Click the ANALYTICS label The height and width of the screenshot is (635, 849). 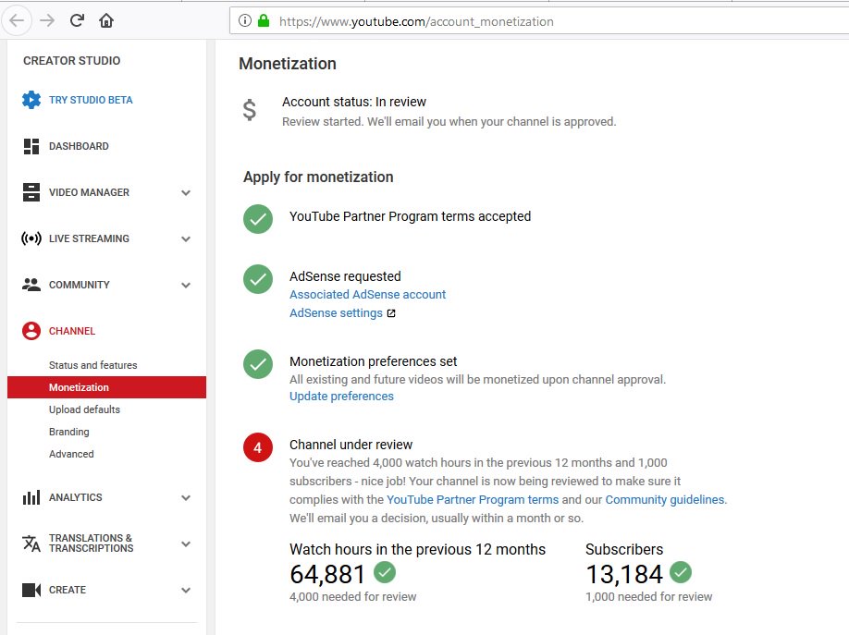pos(75,497)
